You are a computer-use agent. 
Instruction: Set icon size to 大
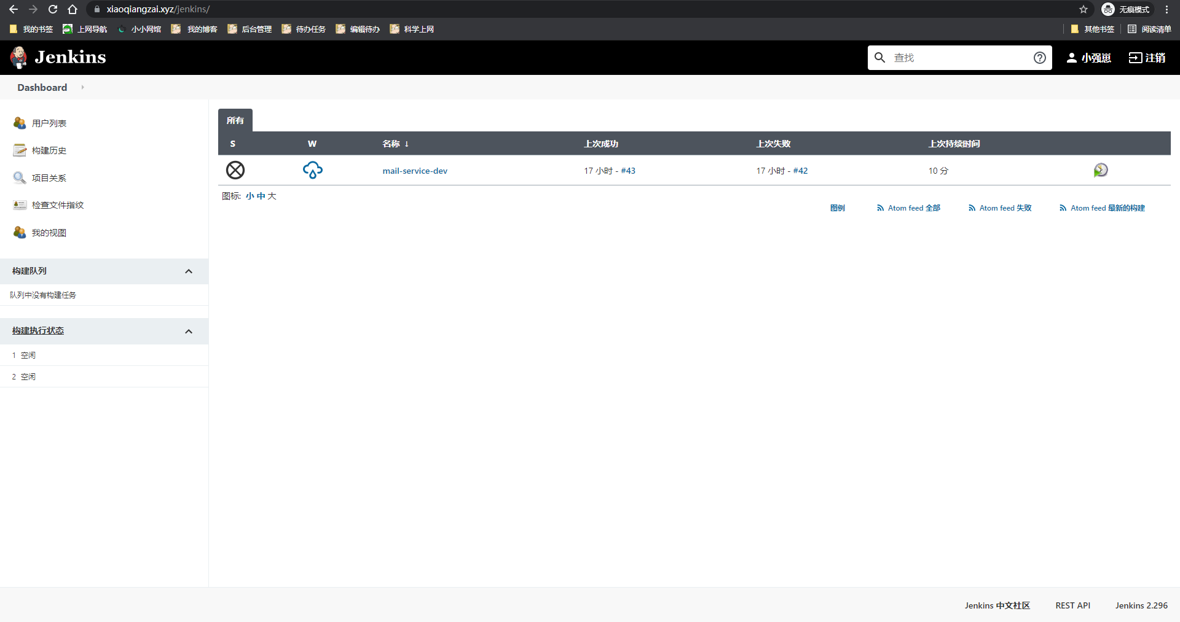(x=272, y=196)
